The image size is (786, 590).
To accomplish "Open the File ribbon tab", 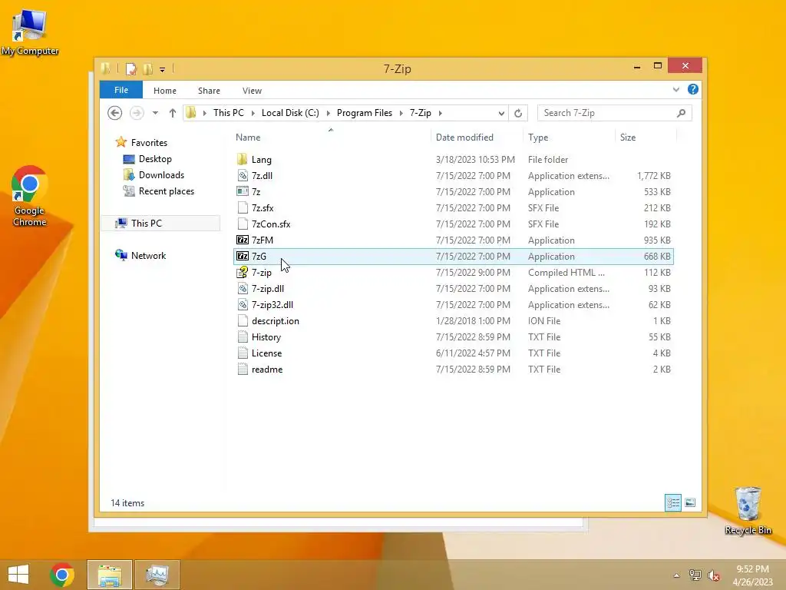I will tap(121, 90).
